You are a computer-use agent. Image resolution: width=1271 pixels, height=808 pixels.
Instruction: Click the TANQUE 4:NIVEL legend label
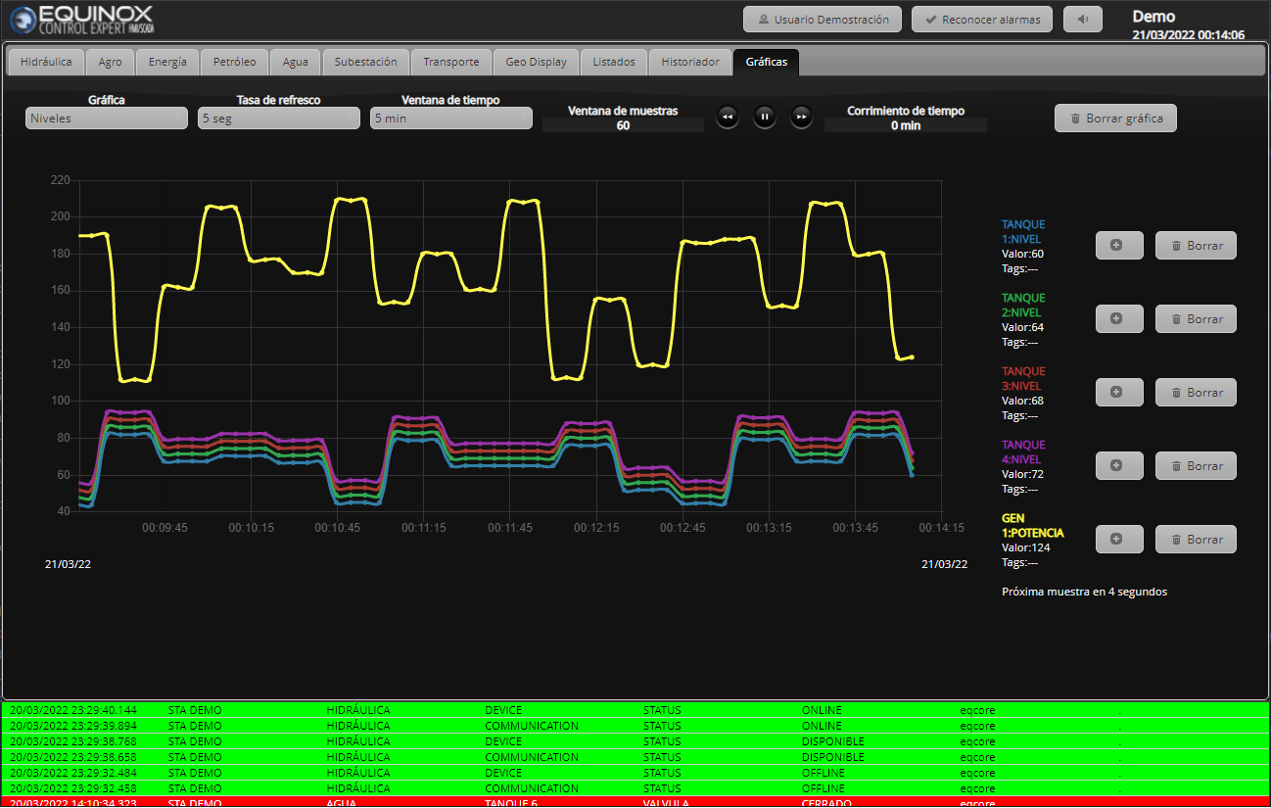point(1023,452)
